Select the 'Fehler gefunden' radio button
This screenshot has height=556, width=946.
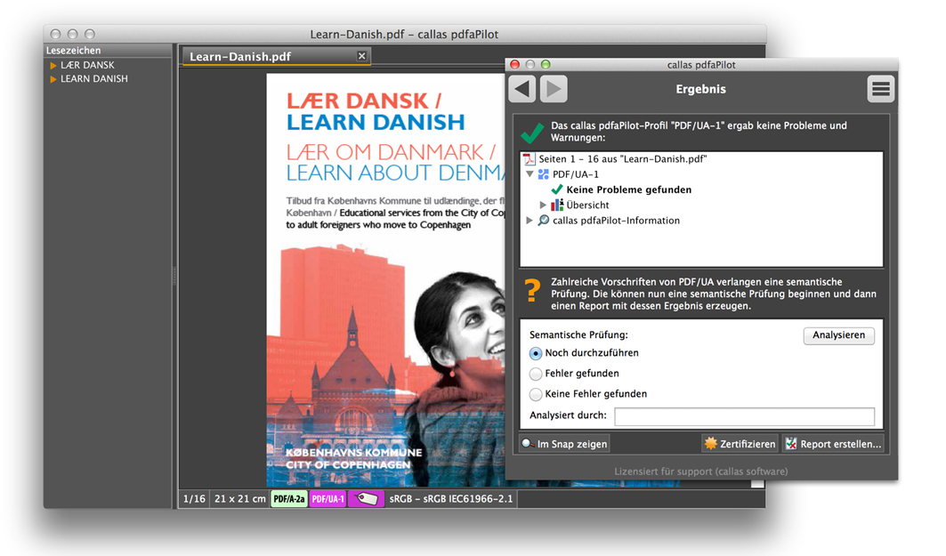pos(536,374)
